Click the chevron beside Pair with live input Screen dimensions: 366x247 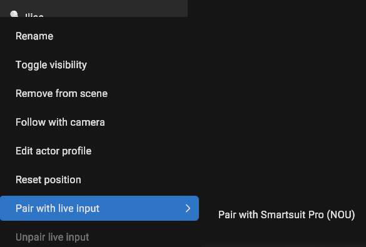point(188,208)
